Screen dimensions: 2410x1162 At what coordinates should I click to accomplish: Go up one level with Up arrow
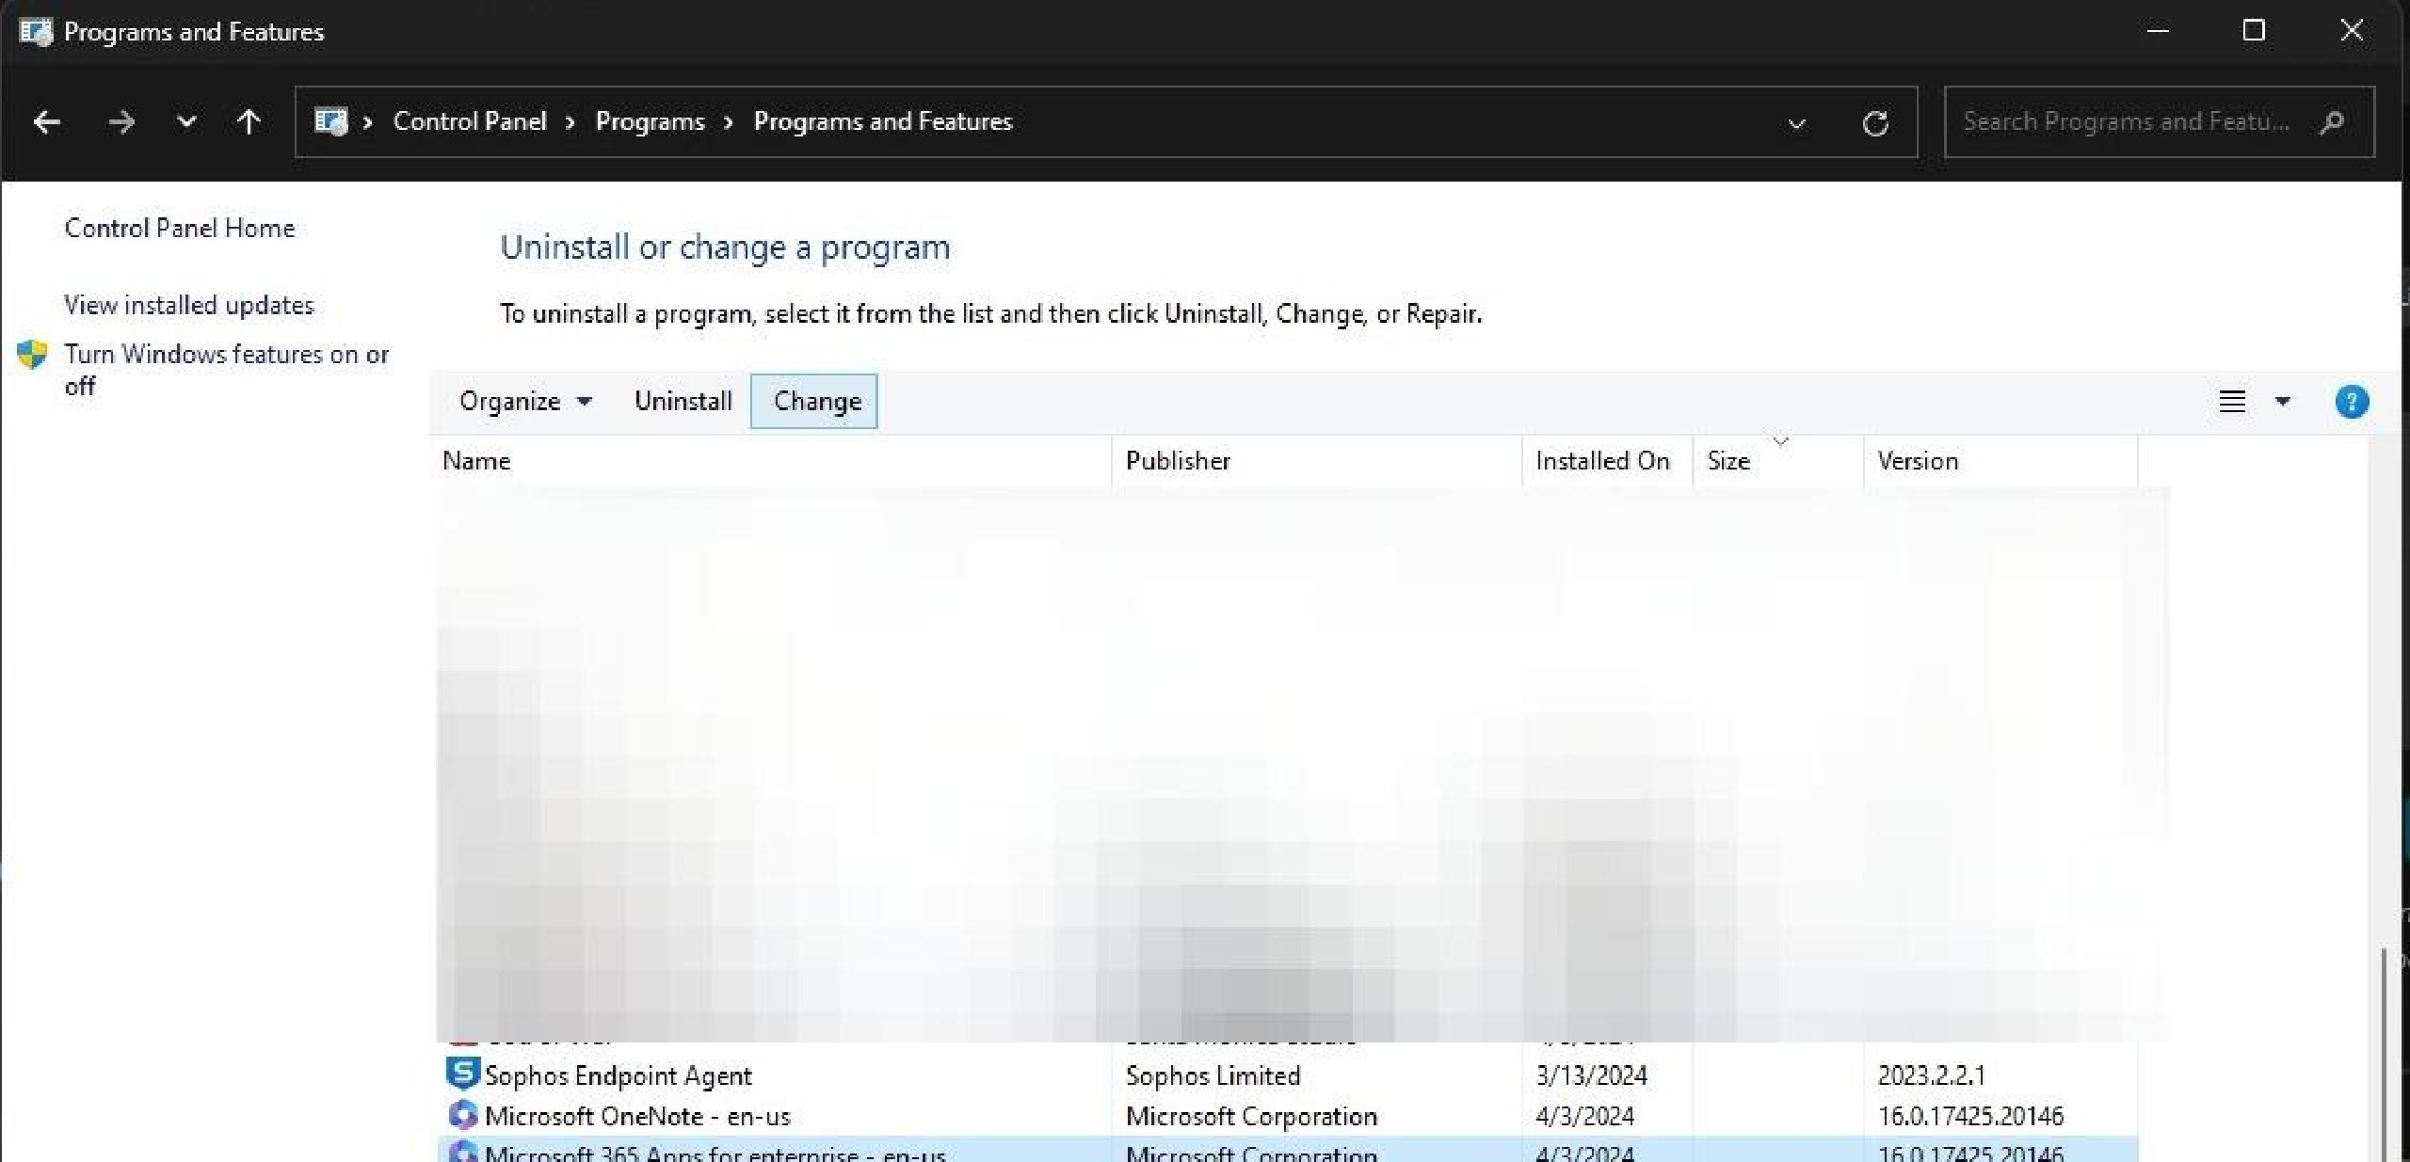pyautogui.click(x=249, y=121)
